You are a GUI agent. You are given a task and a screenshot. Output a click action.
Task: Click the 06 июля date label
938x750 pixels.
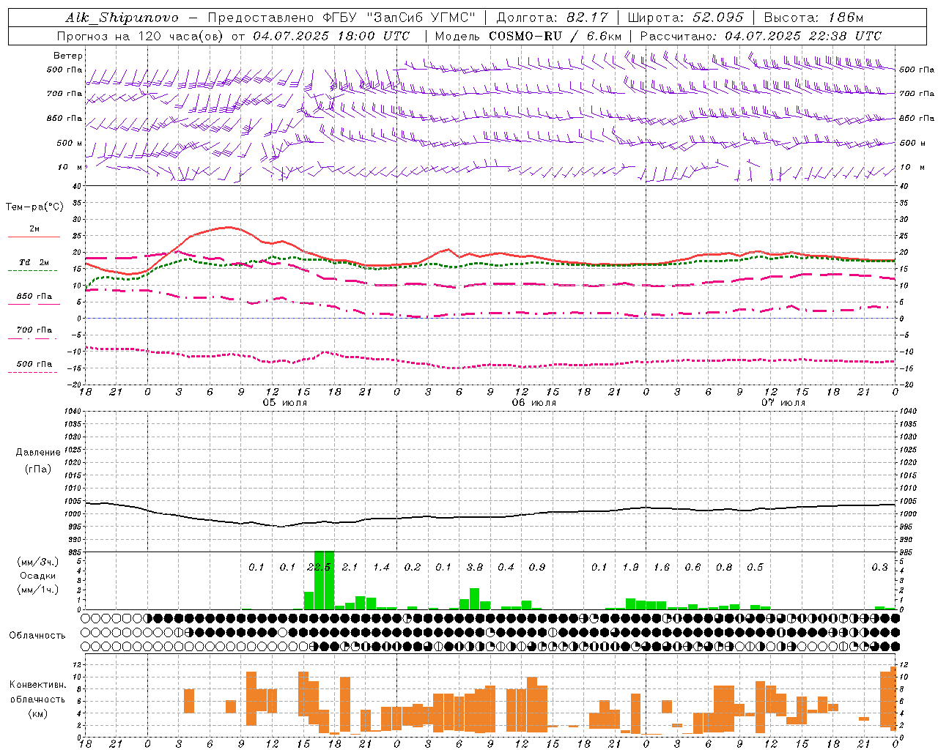534,403
